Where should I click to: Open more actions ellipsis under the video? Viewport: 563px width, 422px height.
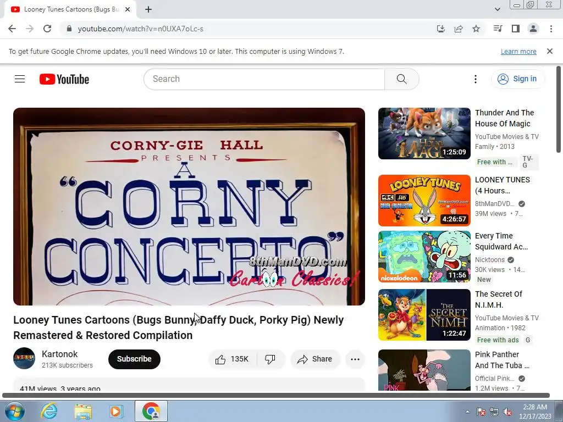(x=355, y=359)
